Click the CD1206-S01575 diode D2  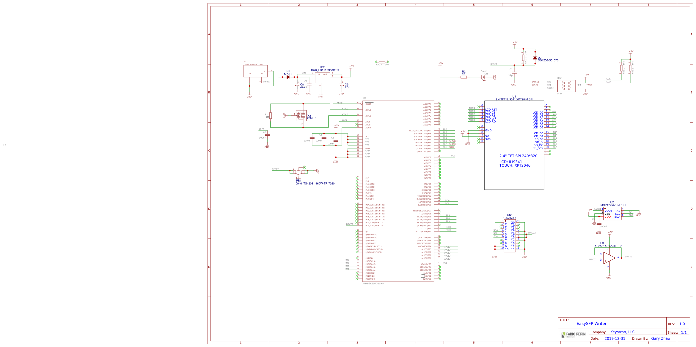[x=535, y=58]
